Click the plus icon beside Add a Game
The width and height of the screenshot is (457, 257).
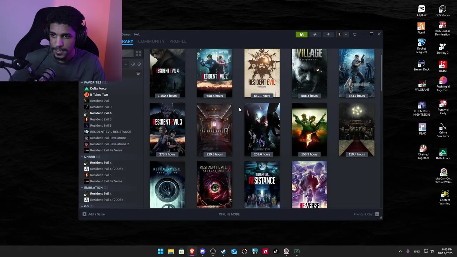pos(84,214)
